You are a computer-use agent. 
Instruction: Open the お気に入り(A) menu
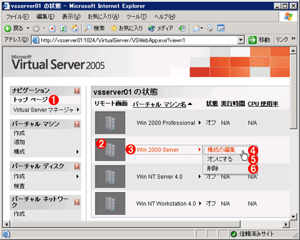(x=103, y=17)
